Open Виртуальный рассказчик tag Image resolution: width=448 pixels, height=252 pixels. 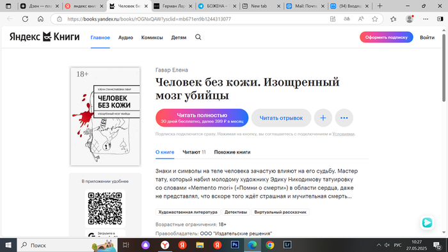coord(280,212)
